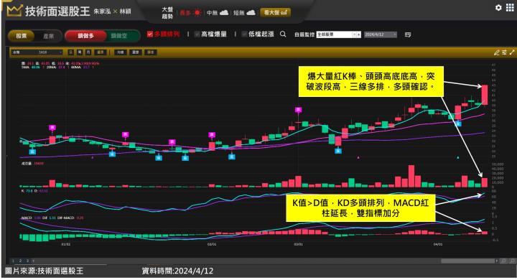Select the 周 weekly period button
The image size is (517, 280).
click(x=80, y=52)
